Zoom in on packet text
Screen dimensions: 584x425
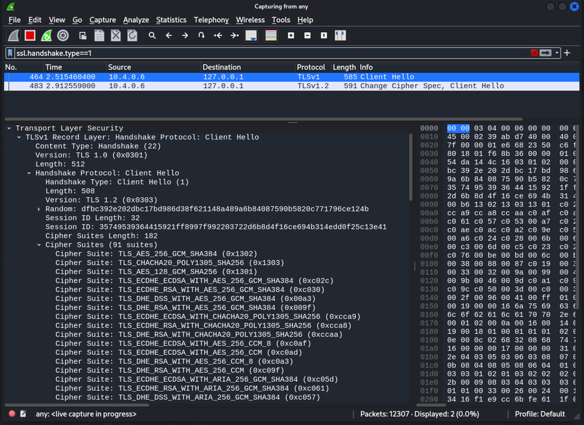pos(291,36)
